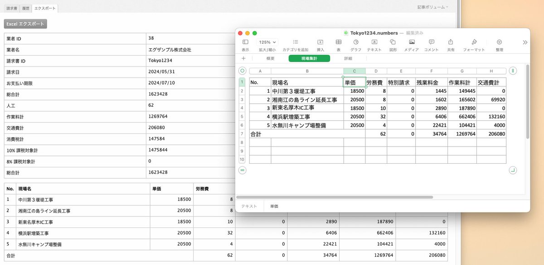The width and height of the screenshot is (544, 265).
Task: Click the 労務費 header cell in Numbers table
Action: pos(376,82)
